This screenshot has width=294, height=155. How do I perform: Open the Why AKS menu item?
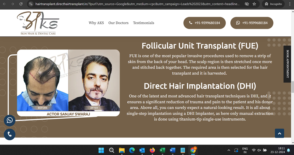[96, 23]
